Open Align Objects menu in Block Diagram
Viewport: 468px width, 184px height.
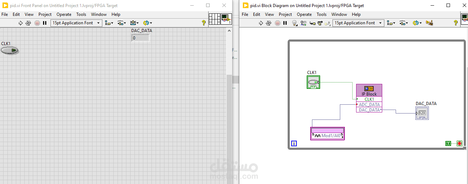coord(391,23)
